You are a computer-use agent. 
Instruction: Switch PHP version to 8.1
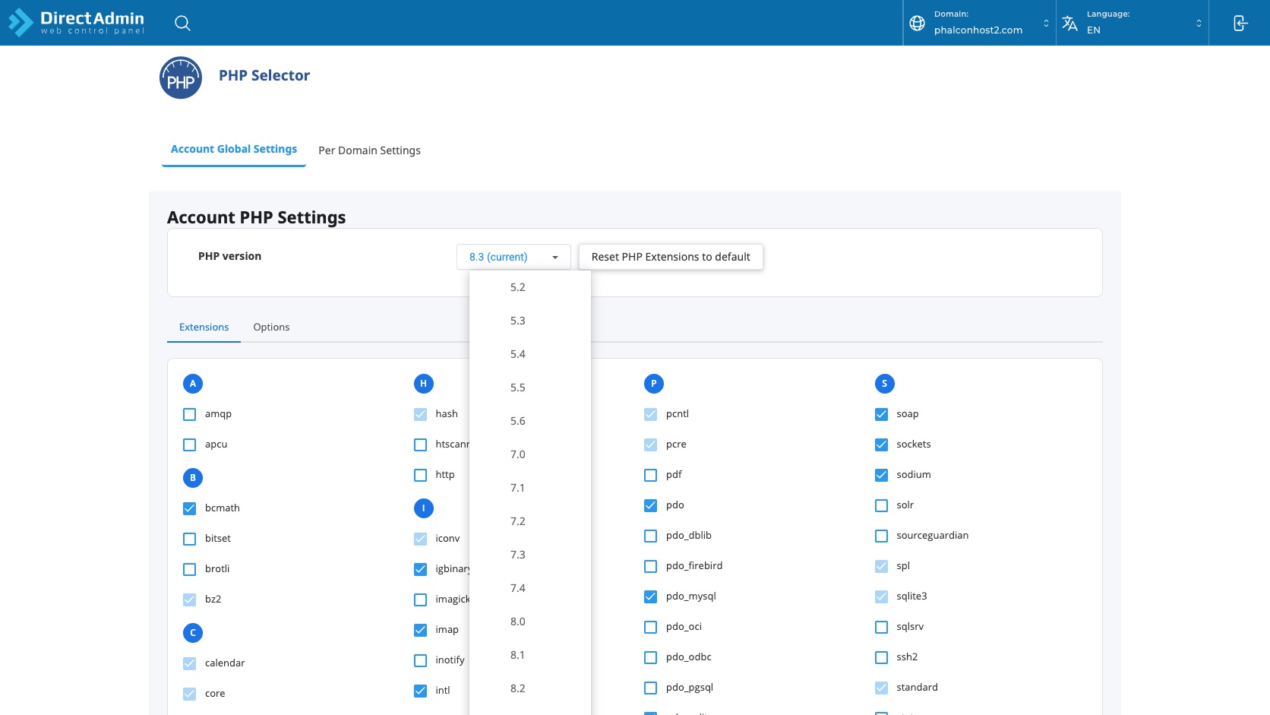(530, 655)
